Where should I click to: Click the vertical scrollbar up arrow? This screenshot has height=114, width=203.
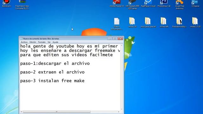point(121,46)
